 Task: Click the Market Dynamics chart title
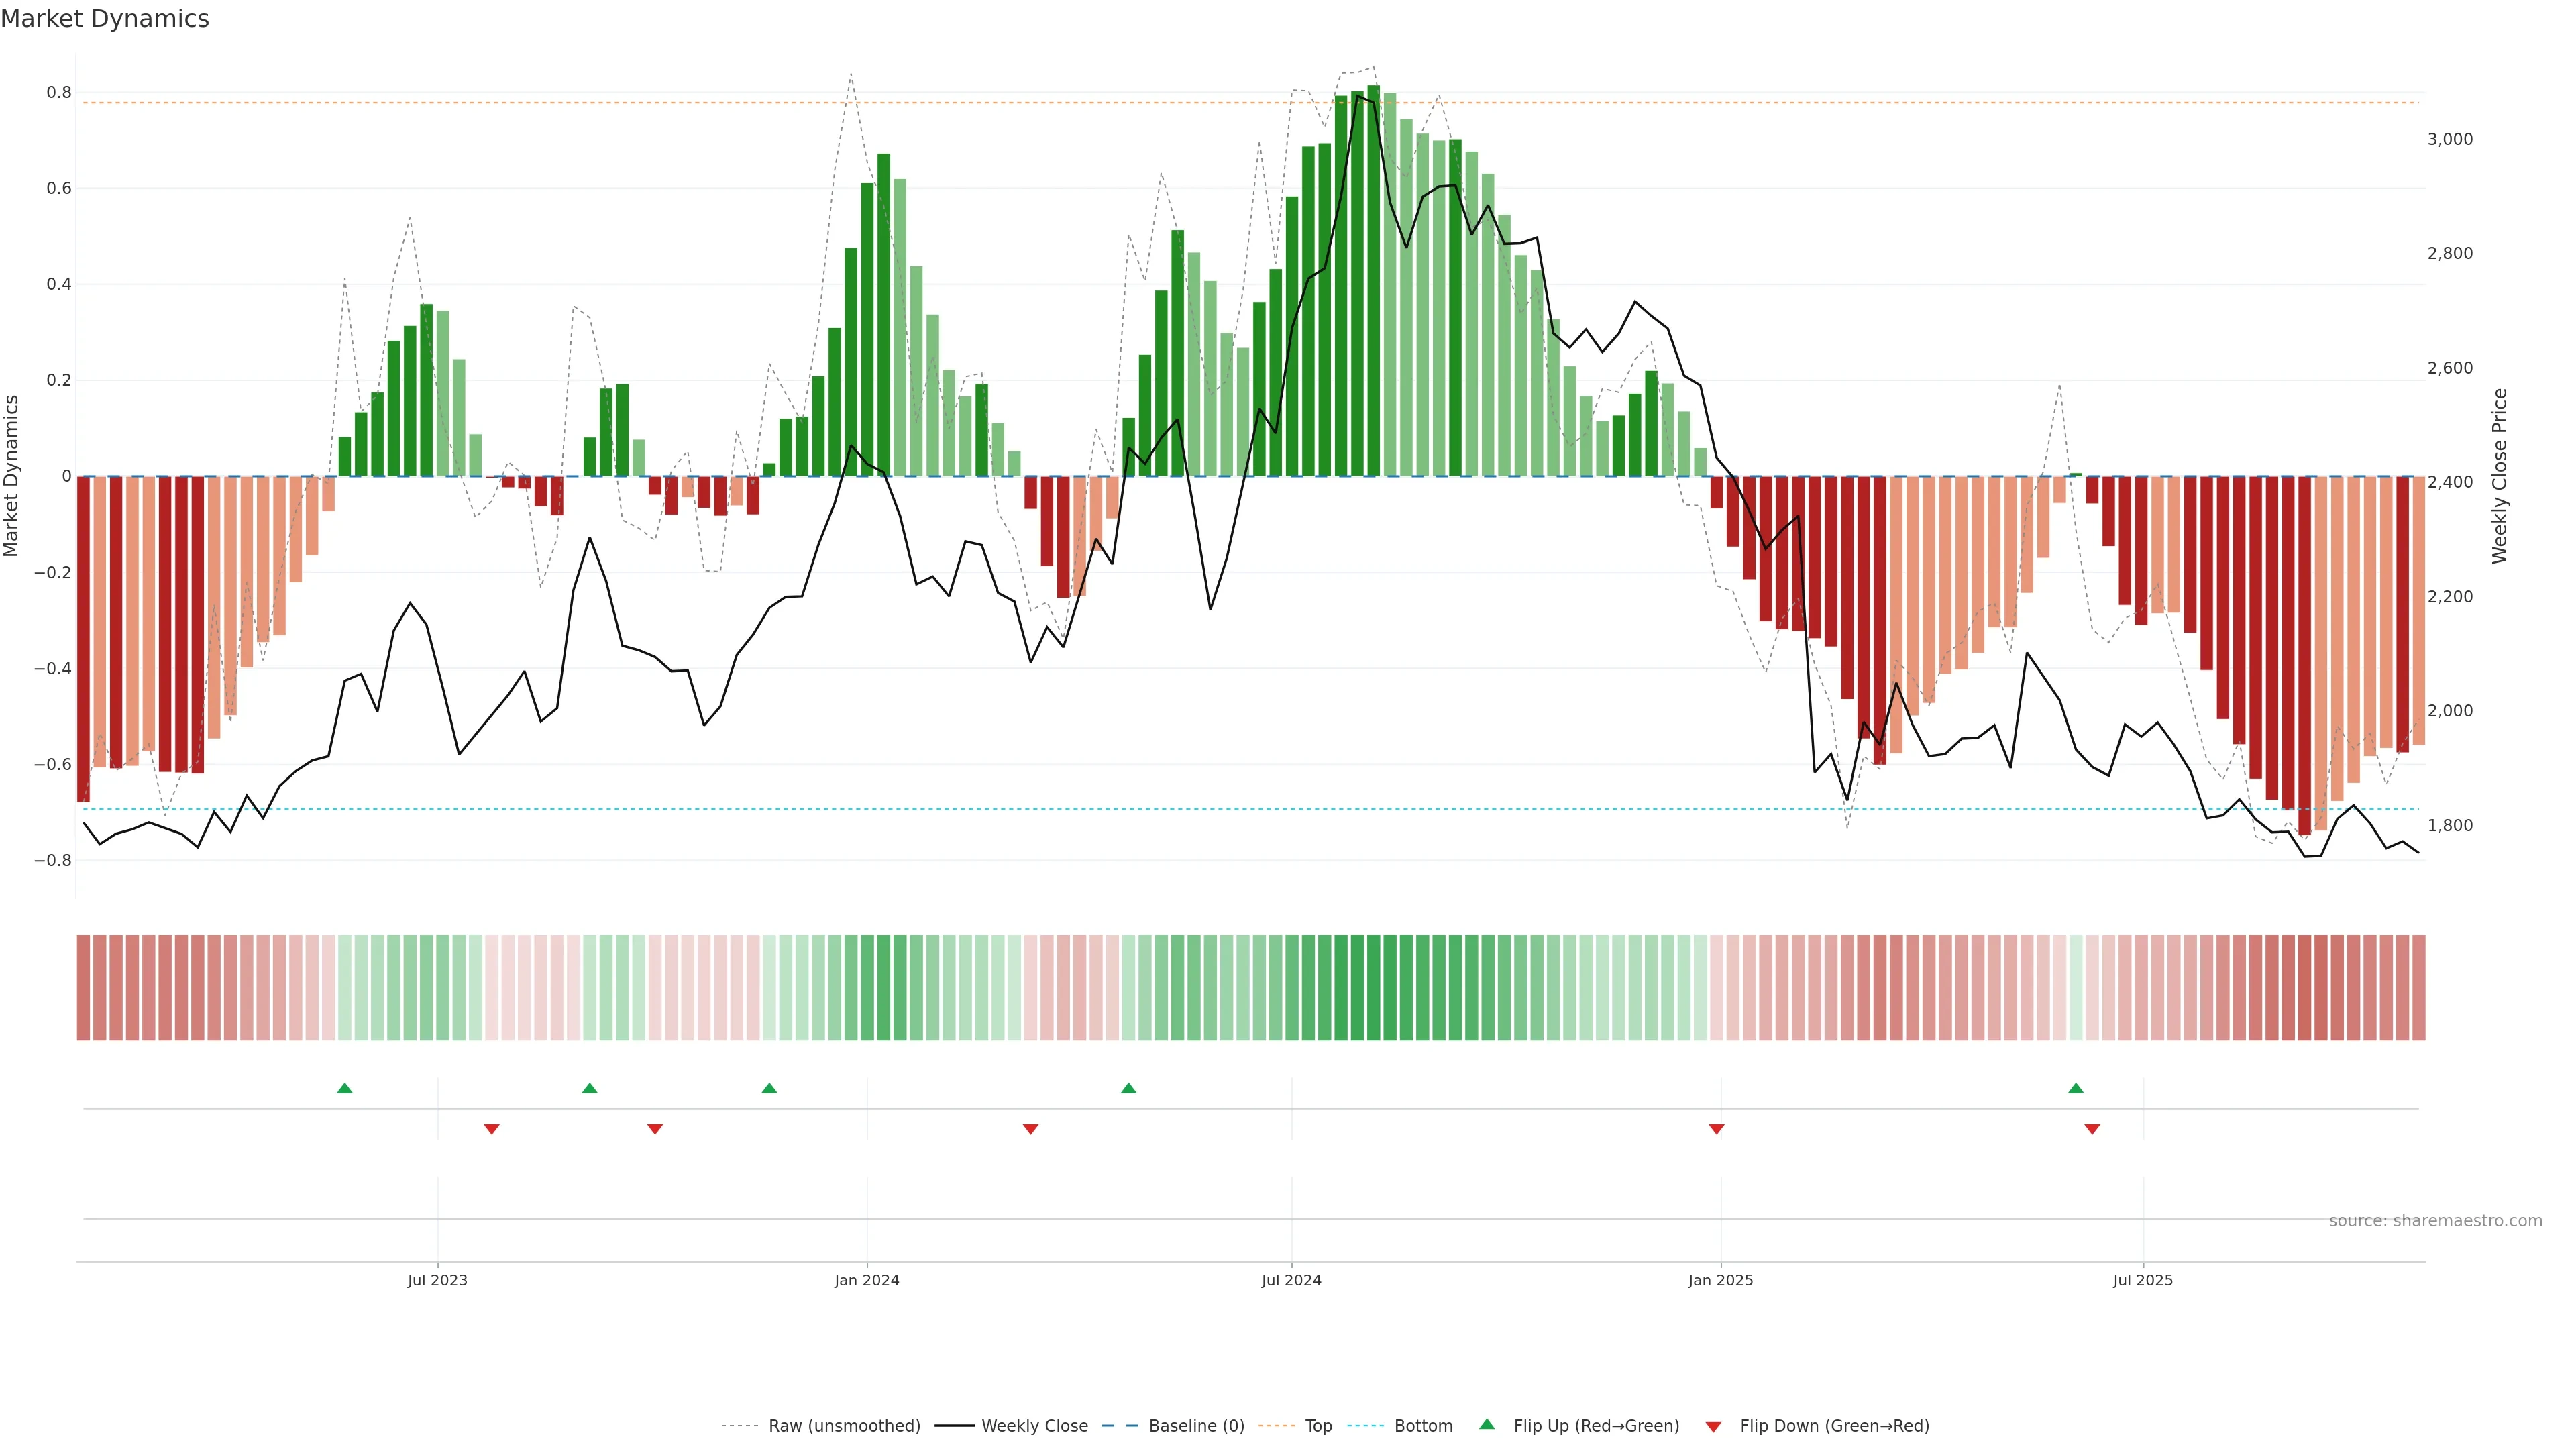105,19
